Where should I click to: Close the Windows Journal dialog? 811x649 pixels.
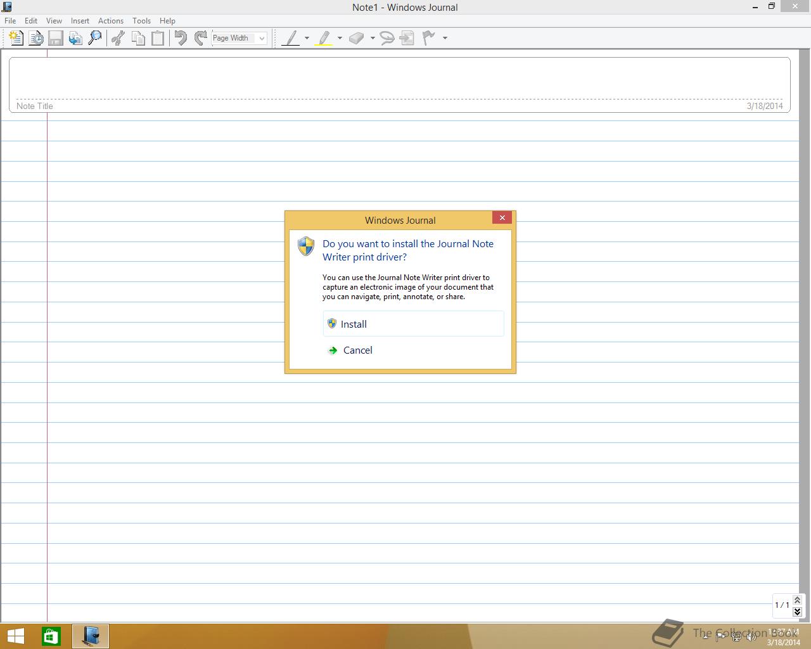coord(502,218)
